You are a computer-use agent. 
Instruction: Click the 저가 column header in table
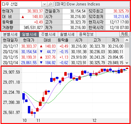115,40
